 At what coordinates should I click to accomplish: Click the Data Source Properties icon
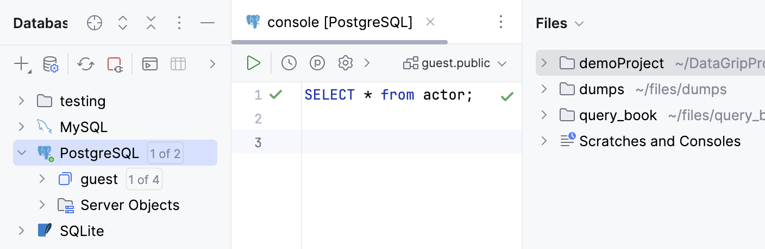tap(51, 64)
